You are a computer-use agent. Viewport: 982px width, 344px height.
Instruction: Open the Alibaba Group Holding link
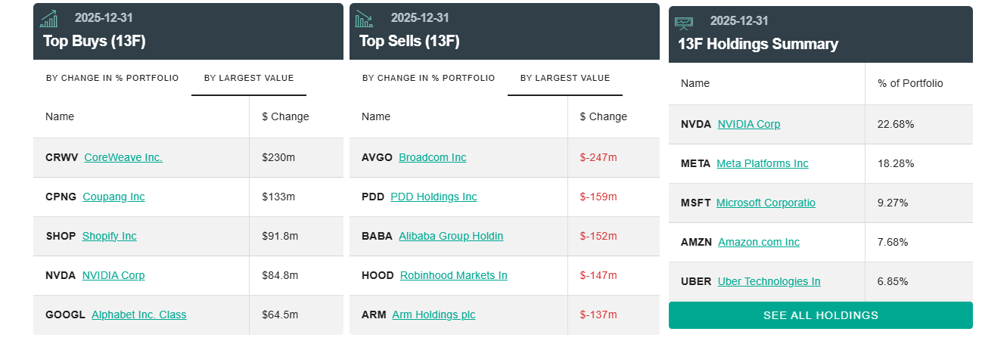[x=451, y=236]
